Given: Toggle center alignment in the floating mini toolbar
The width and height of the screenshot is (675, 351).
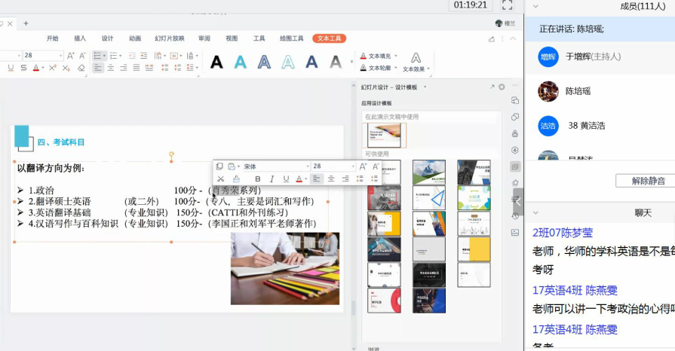Looking at the screenshot, I should pyautogui.click(x=331, y=179).
